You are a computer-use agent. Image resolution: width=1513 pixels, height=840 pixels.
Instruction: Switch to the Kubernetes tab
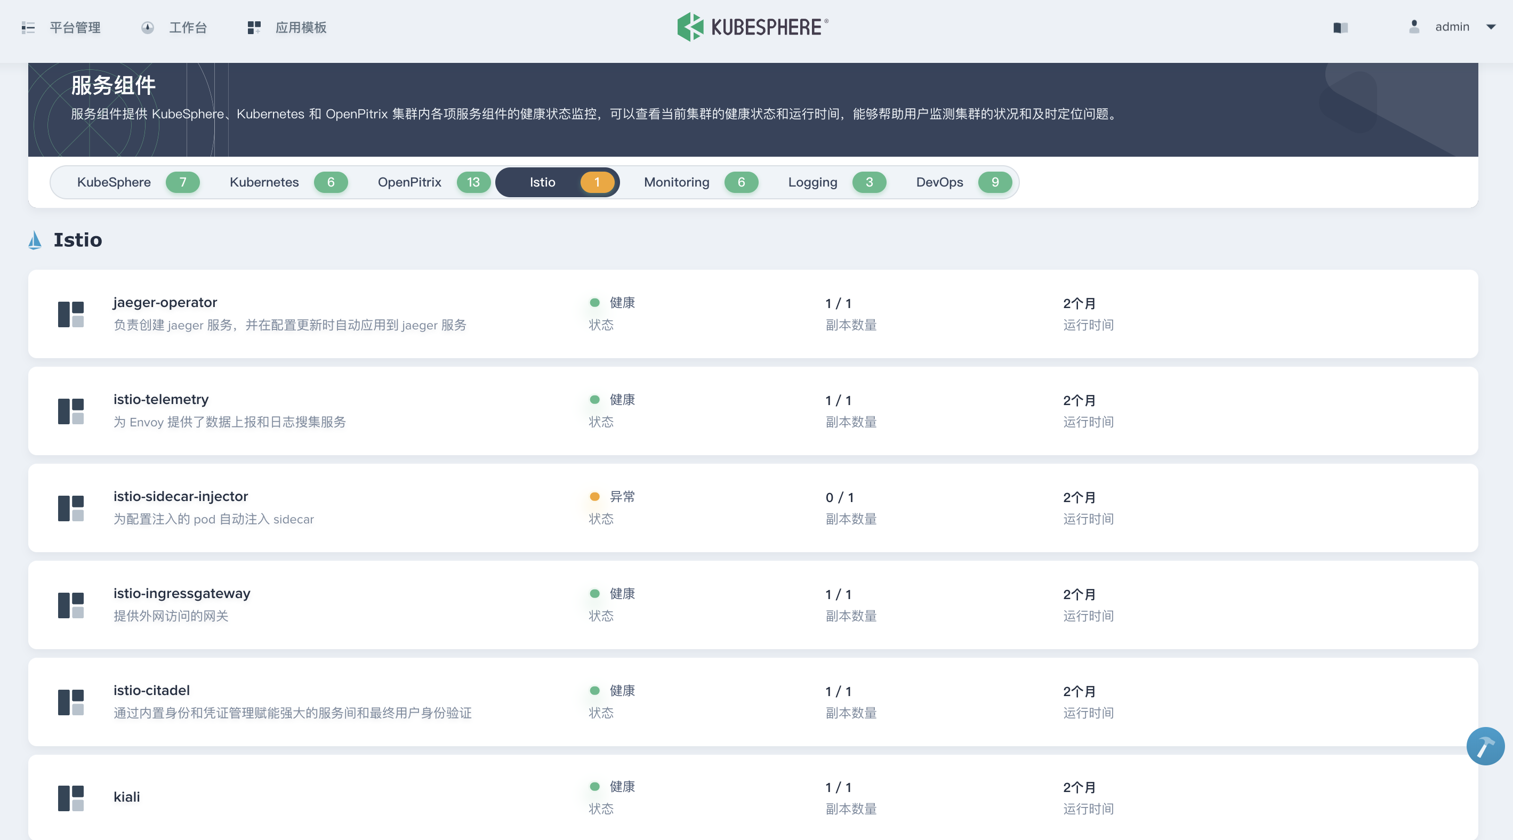(x=264, y=182)
